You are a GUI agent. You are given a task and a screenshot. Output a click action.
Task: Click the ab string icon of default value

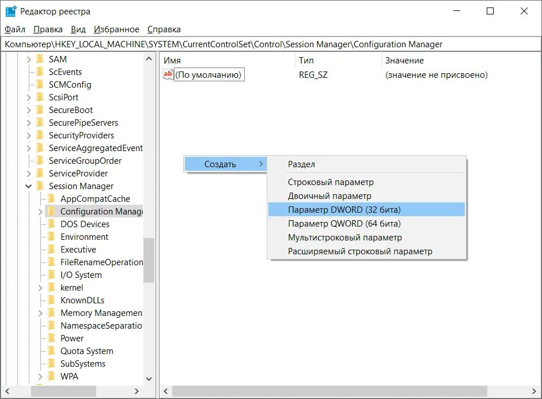[168, 74]
